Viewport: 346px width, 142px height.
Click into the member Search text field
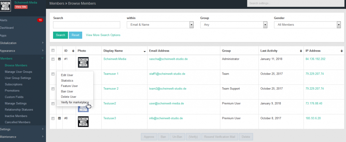86,25
